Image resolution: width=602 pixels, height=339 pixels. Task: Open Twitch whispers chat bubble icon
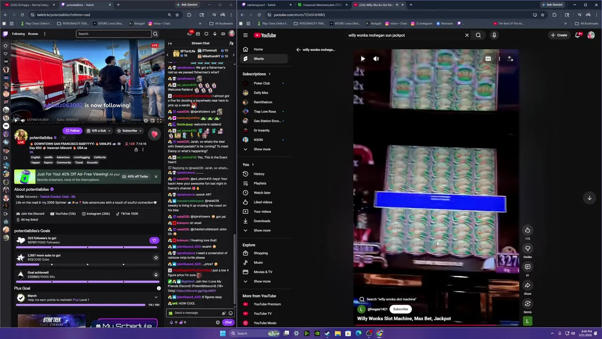[x=206, y=34]
